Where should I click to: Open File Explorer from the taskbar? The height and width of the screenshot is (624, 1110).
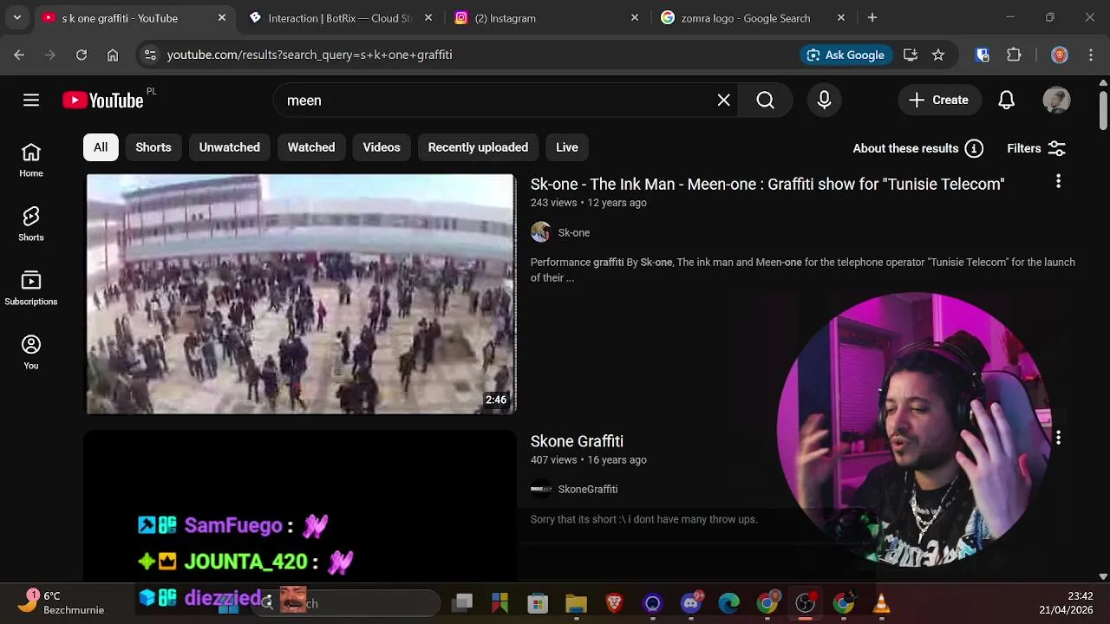click(577, 603)
